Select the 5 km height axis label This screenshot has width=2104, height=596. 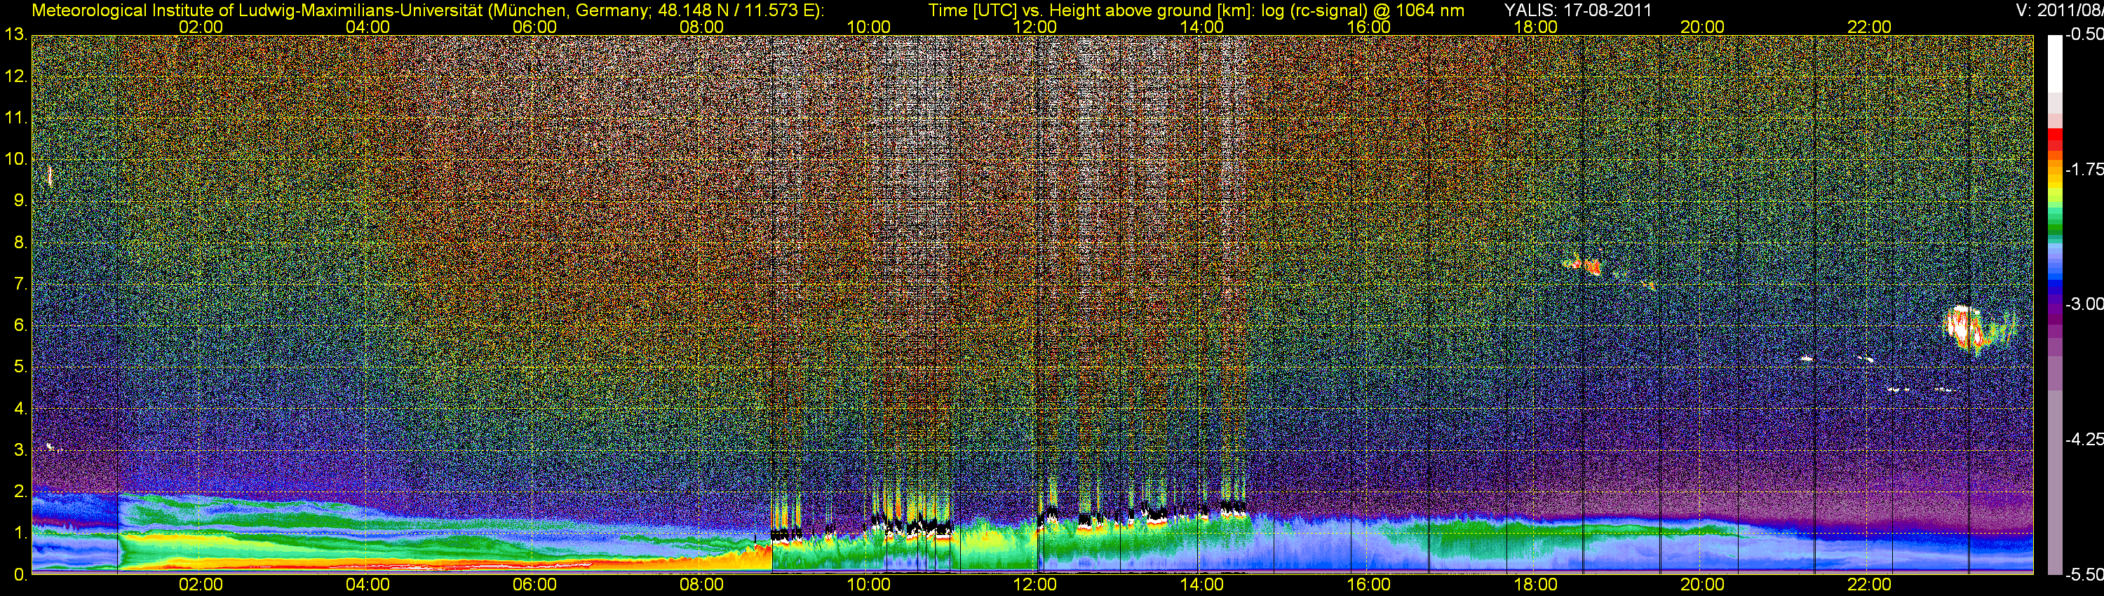point(19,367)
